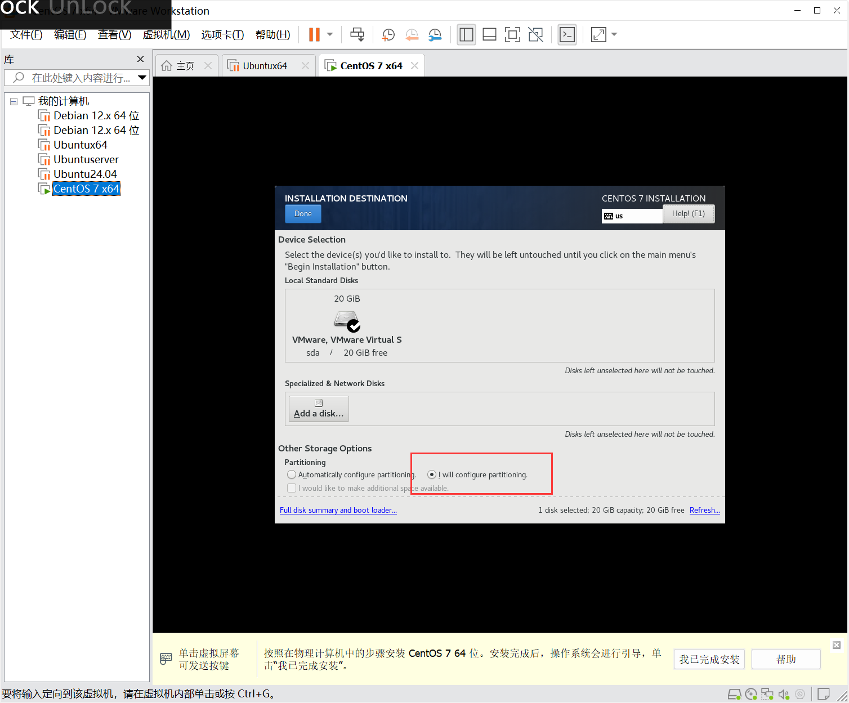The image size is (849, 703).
Task: Open the snapshot manager icon
Action: pos(435,35)
